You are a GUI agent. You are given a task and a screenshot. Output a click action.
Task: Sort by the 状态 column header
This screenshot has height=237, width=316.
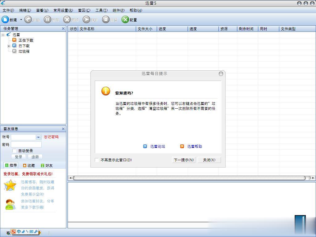click(73, 29)
